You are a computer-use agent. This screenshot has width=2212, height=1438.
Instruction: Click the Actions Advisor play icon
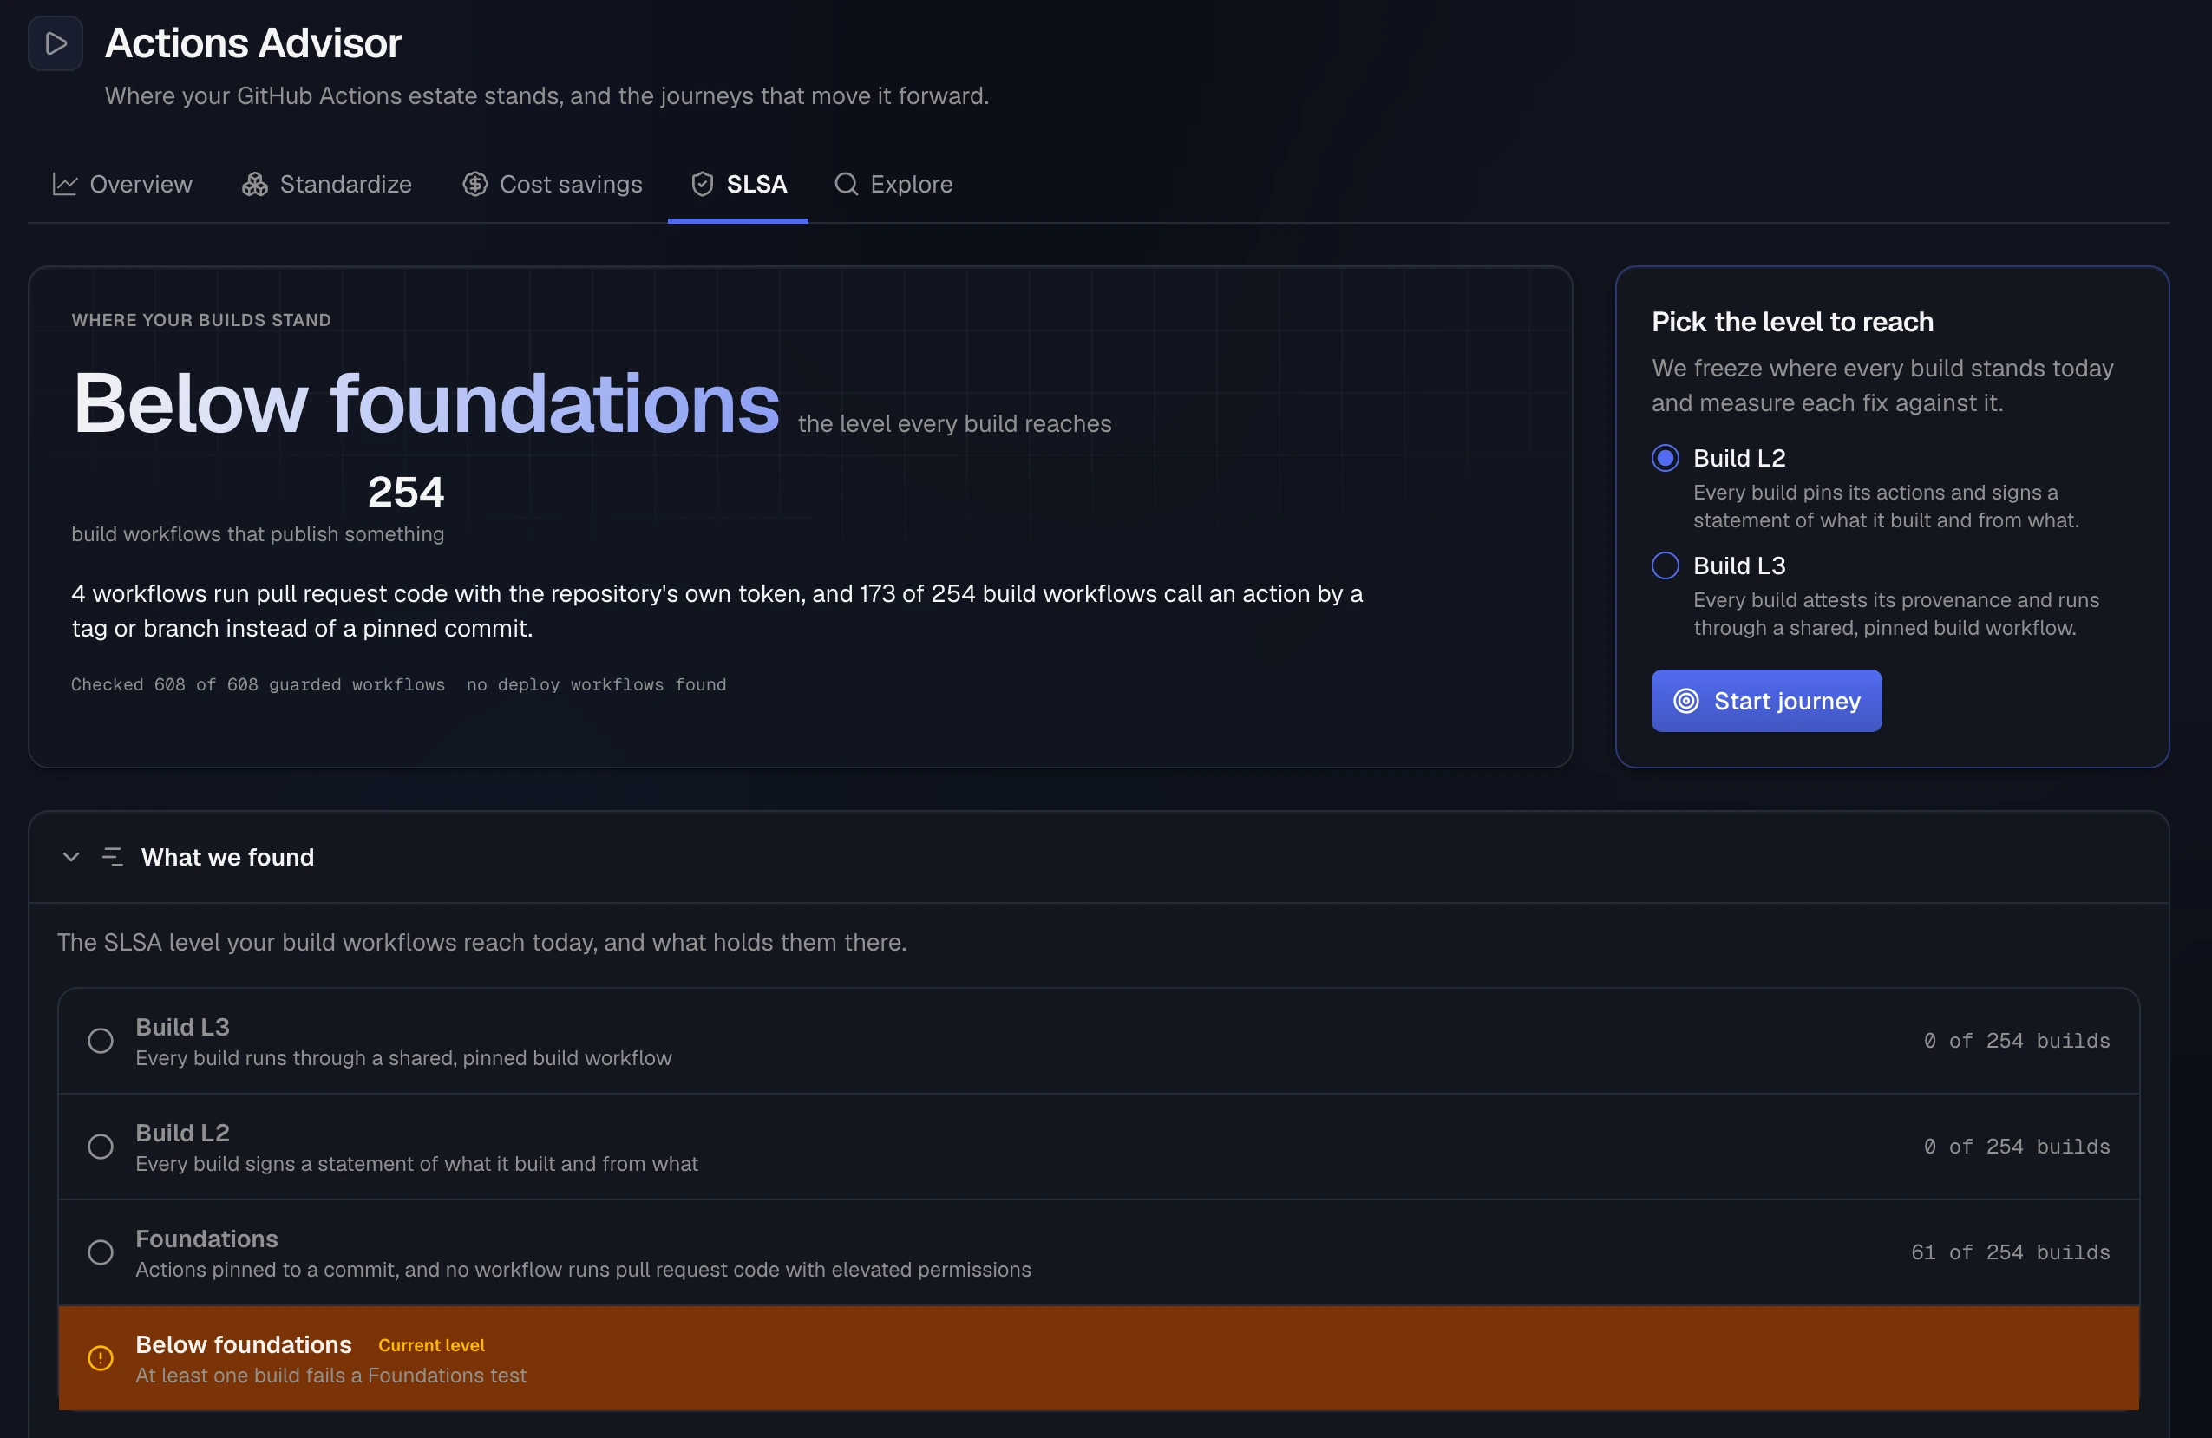[x=56, y=43]
